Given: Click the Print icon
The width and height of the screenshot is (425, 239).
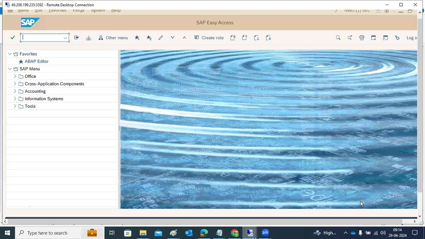Looking at the screenshot, I should 362,38.
